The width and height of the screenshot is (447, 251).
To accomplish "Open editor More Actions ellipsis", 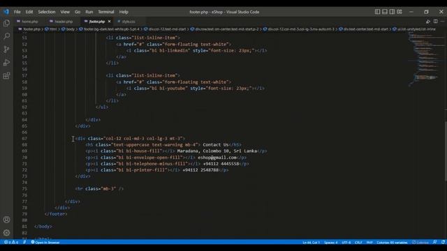I will (442, 22).
